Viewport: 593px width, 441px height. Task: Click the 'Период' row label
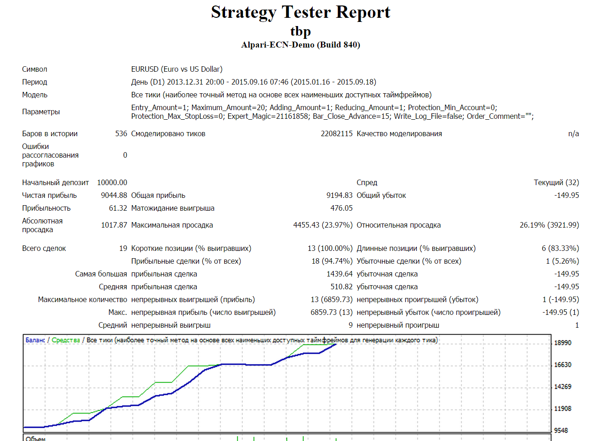(x=35, y=82)
